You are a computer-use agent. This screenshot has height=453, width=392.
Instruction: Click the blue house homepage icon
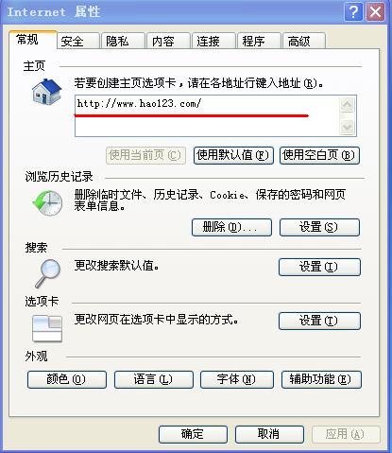click(x=46, y=92)
